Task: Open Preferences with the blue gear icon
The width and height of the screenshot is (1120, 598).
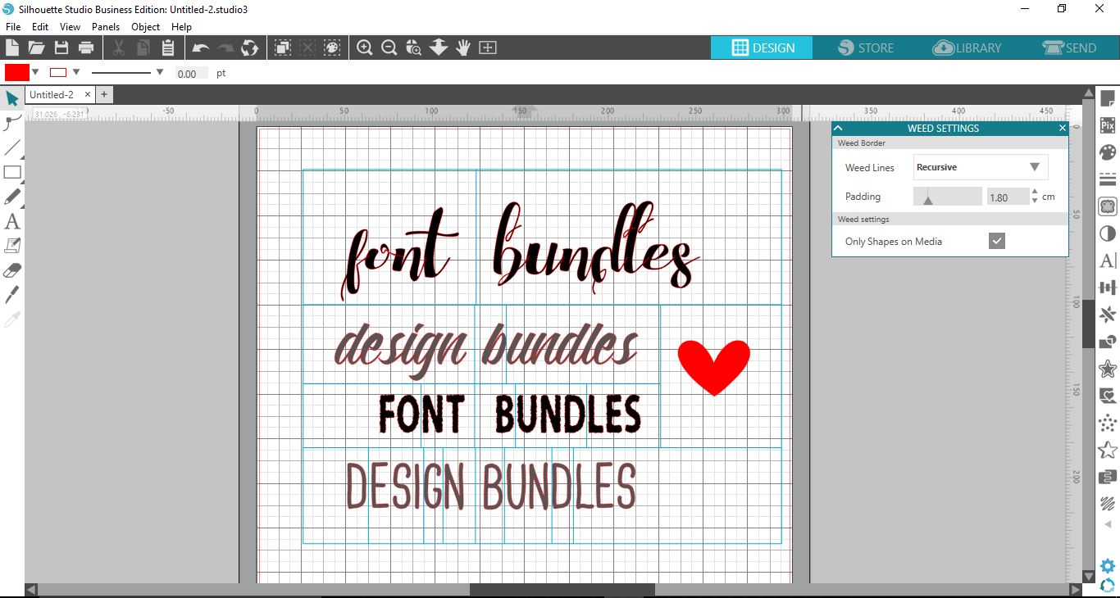Action: tap(1108, 566)
